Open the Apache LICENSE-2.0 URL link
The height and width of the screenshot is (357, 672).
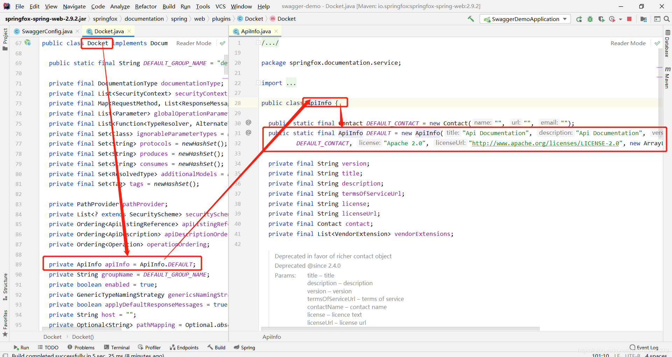tap(545, 143)
